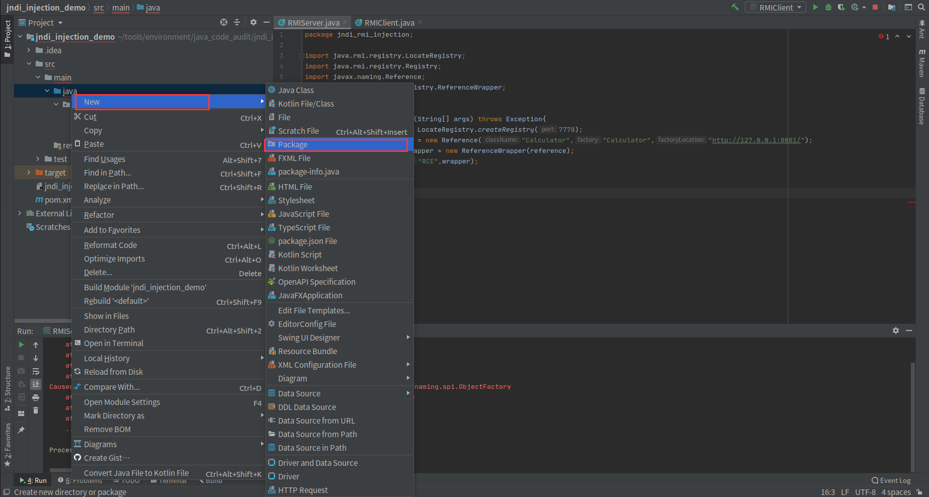The height and width of the screenshot is (497, 929).
Task: Click the red error indicator in editor
Action: (884, 36)
